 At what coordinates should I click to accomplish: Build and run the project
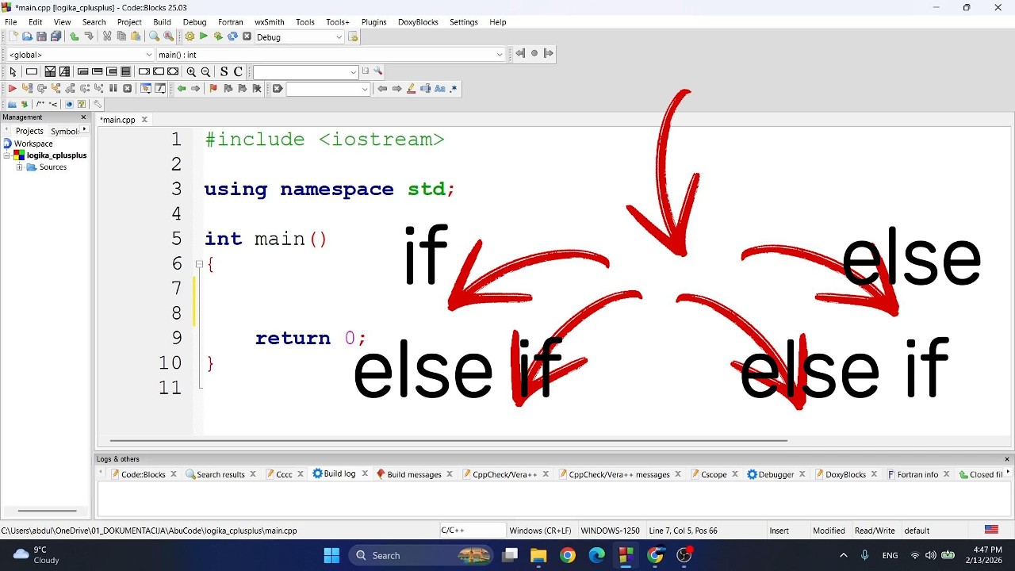point(218,36)
